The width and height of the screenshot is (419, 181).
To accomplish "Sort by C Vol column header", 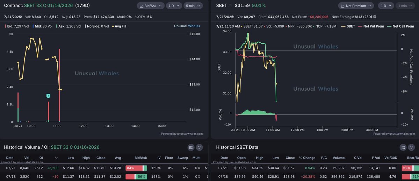I will (358, 158).
